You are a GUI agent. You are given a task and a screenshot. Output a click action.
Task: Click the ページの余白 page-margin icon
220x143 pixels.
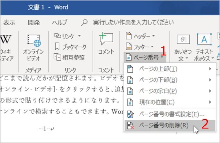point(130,91)
